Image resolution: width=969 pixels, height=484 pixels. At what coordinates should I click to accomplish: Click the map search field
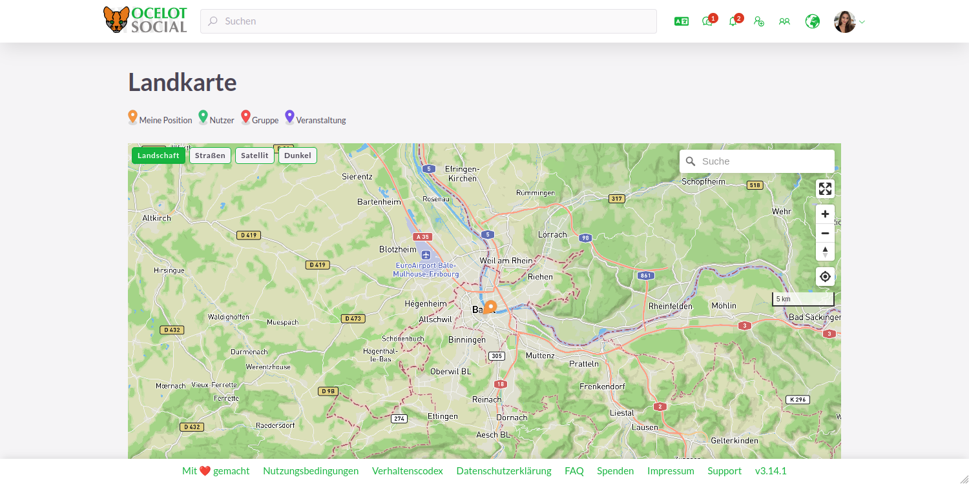(756, 161)
